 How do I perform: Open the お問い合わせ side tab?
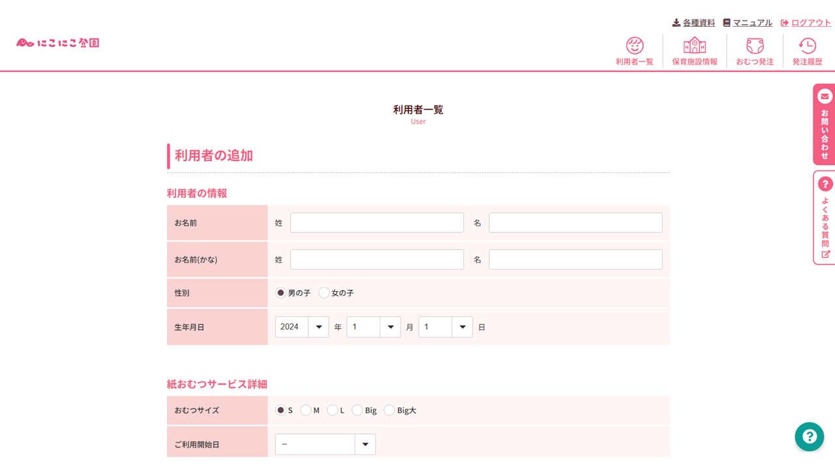click(825, 127)
